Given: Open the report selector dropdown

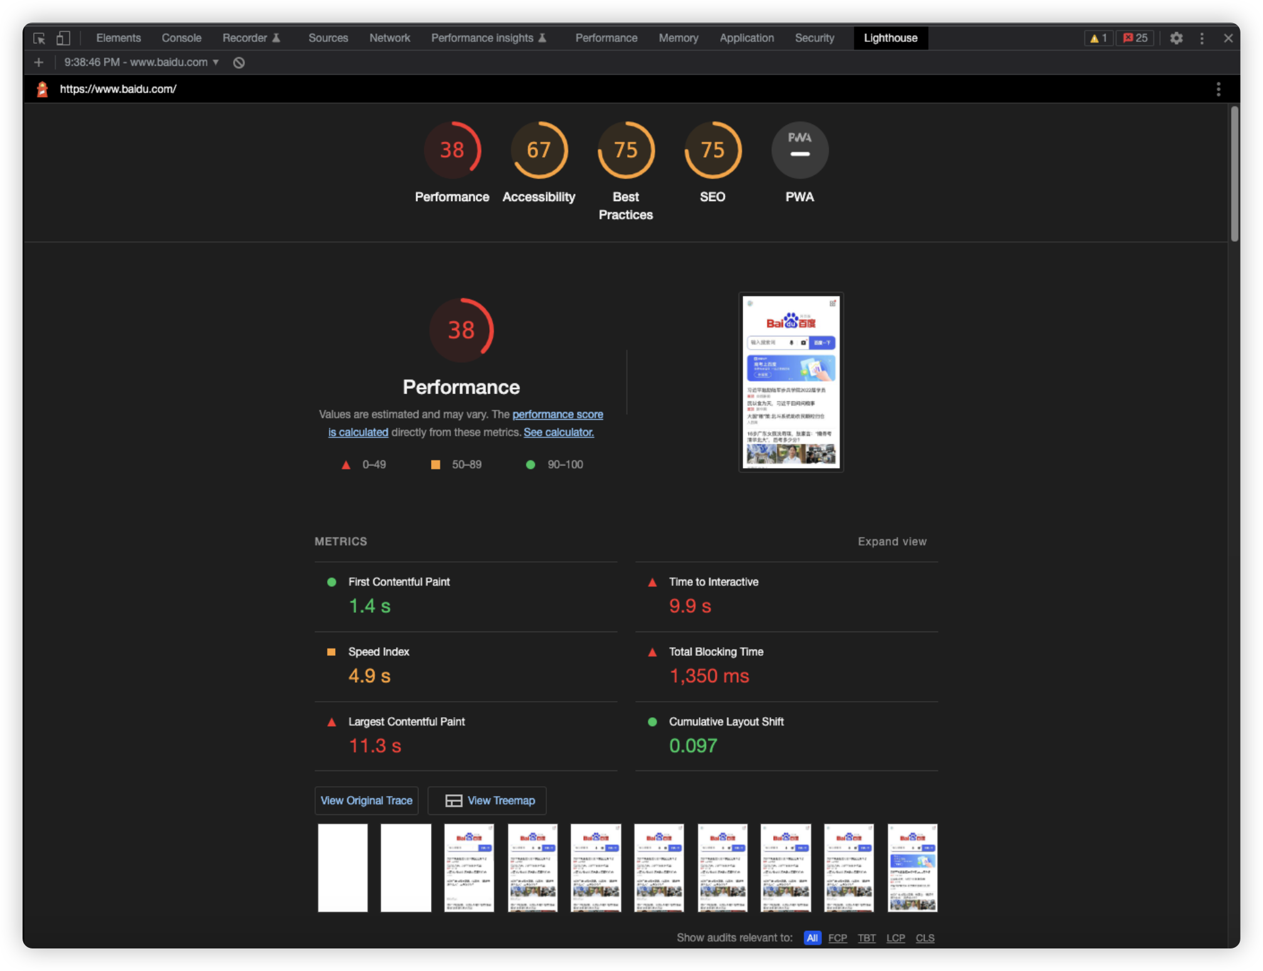Looking at the screenshot, I should [142, 62].
